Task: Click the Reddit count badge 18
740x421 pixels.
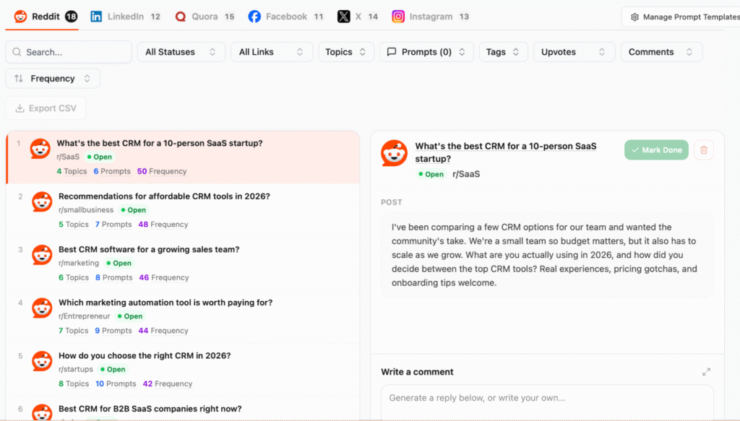Action: 72,17
